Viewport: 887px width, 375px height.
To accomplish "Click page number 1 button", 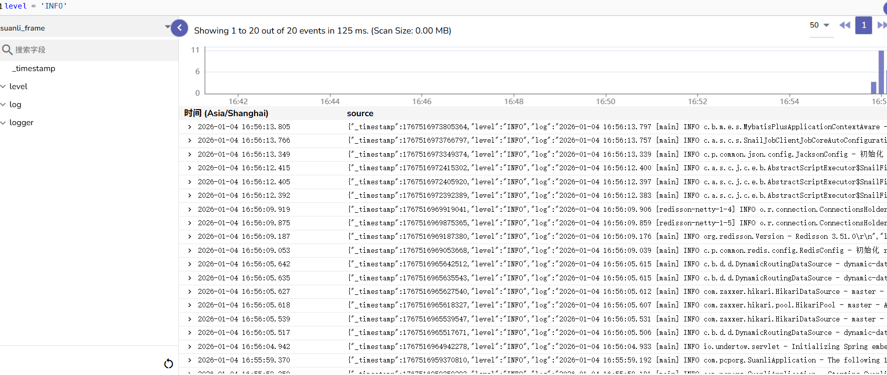I will (x=863, y=25).
